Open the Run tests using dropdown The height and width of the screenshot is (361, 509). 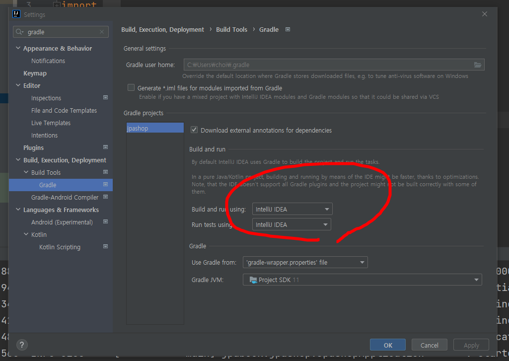291,224
